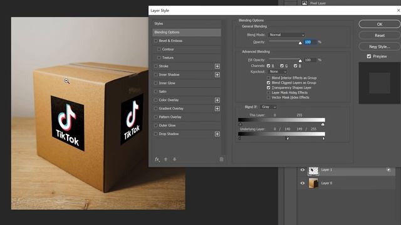Click This Layer black point slider
401x225 pixels.
[240, 124]
